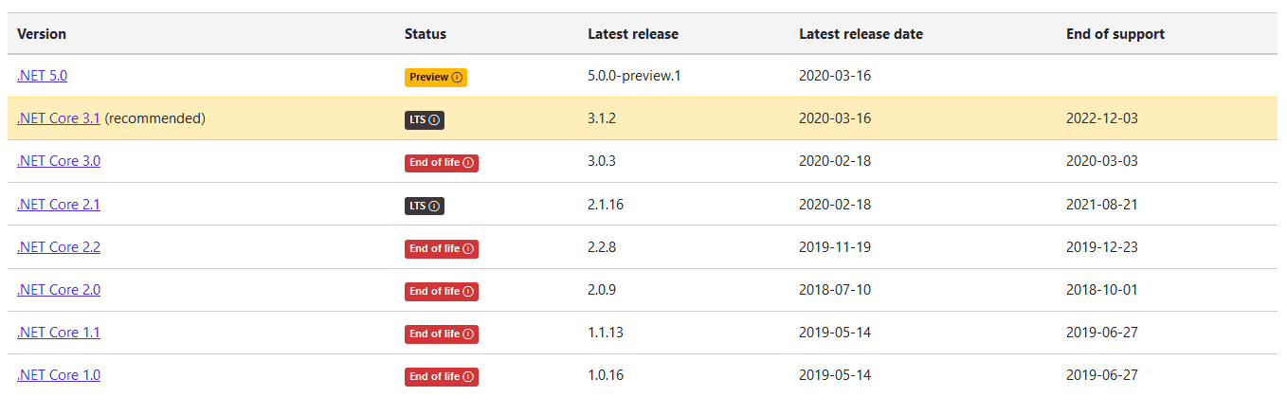Open the .NET Core 2.2 link
The image size is (1287, 415).
coord(59,247)
